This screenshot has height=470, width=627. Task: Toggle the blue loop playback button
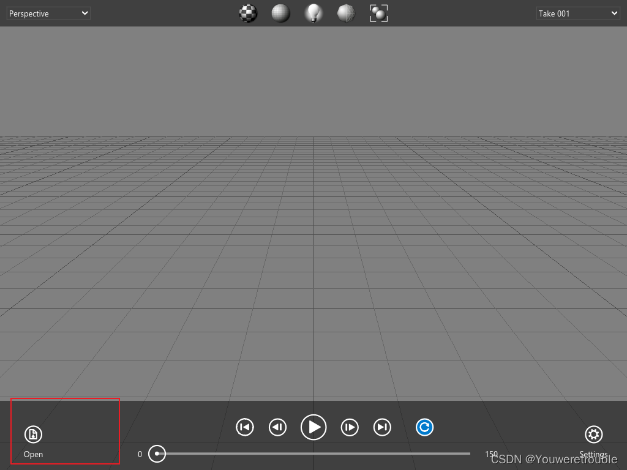pos(425,427)
